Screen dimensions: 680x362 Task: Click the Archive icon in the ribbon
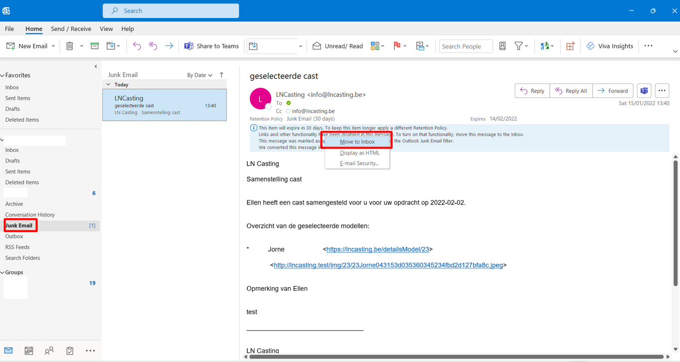click(x=94, y=46)
